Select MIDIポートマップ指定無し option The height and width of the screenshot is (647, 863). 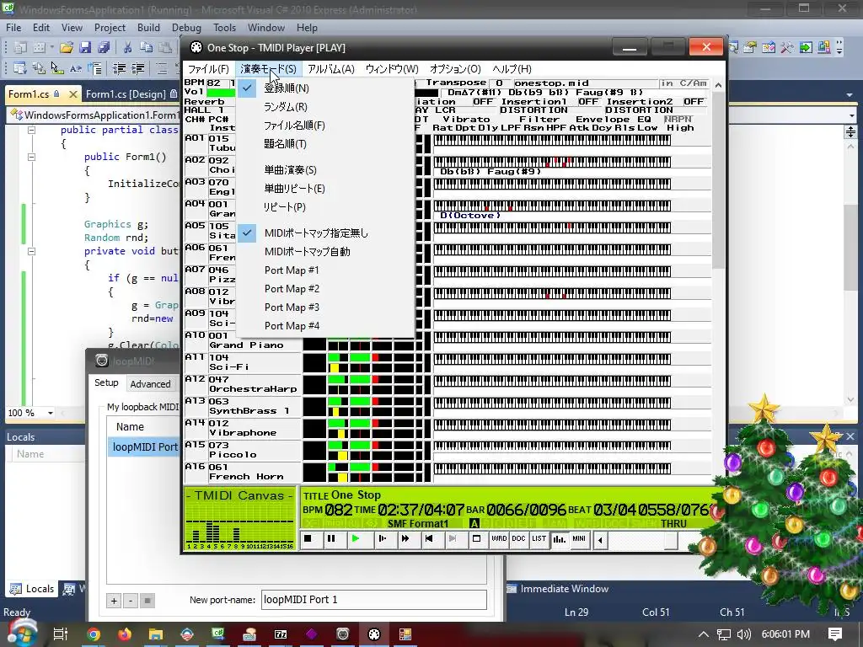tap(326, 233)
